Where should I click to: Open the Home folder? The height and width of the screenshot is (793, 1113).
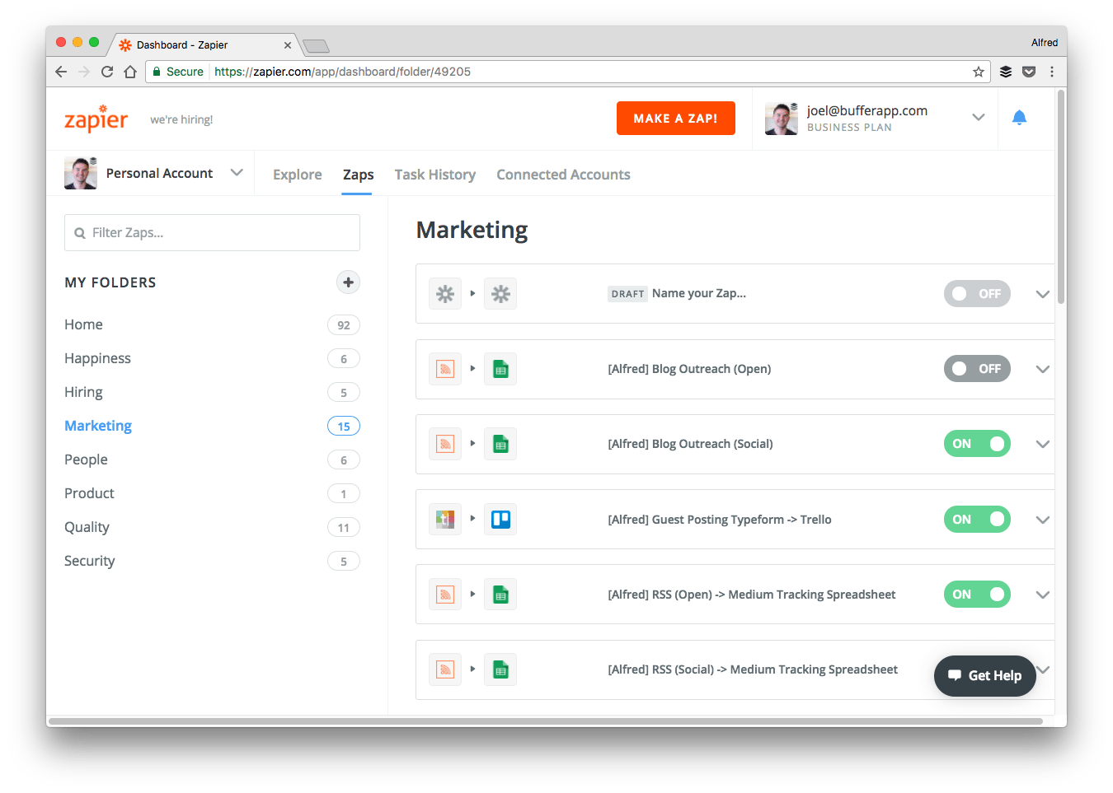pyautogui.click(x=83, y=324)
